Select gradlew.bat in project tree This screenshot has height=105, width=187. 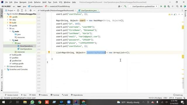click(17, 61)
